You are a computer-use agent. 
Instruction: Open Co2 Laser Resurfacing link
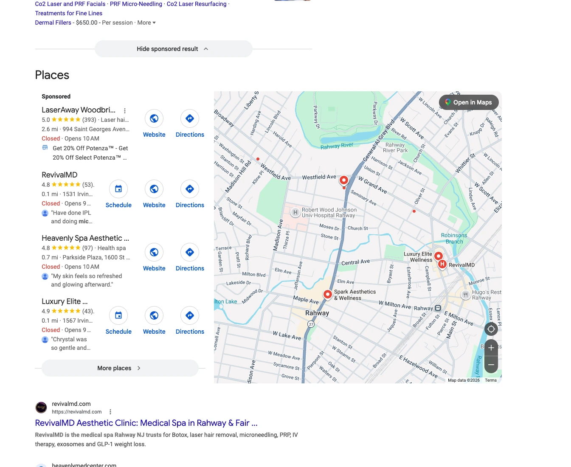(x=197, y=4)
